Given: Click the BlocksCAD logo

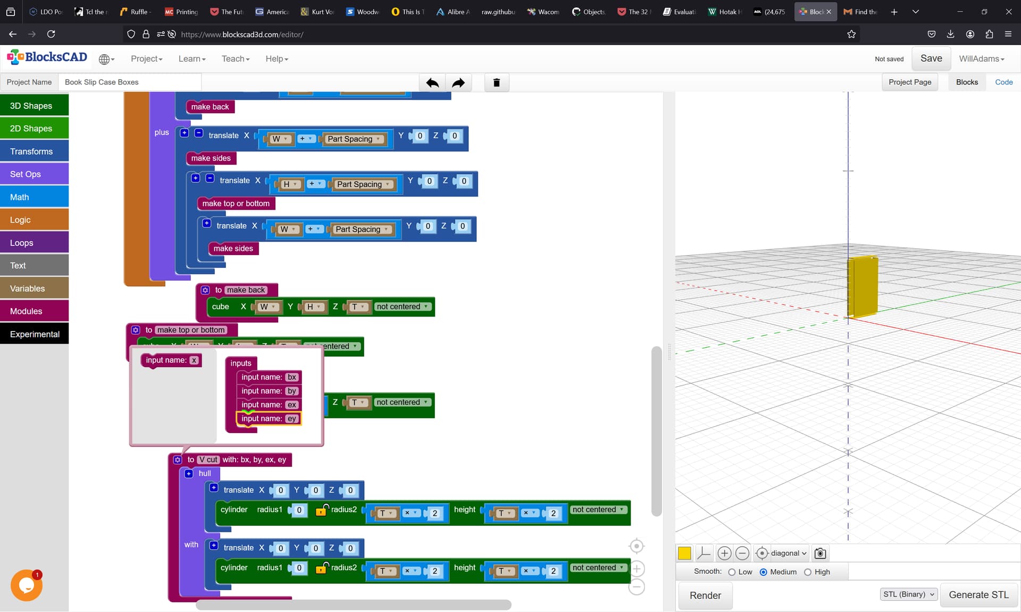Looking at the screenshot, I should [x=47, y=57].
